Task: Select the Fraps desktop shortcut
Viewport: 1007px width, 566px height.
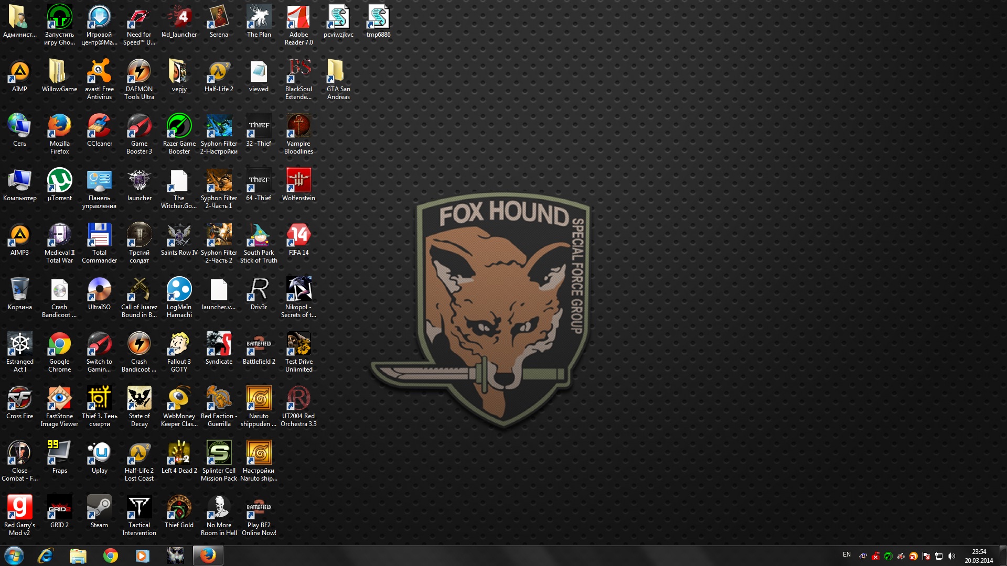Action: [x=59, y=457]
